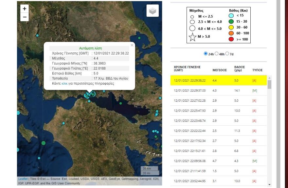Click the '4.0 < M <= 5.0' large circle legend icon
This screenshot has height=188, width=288.
point(192,28)
